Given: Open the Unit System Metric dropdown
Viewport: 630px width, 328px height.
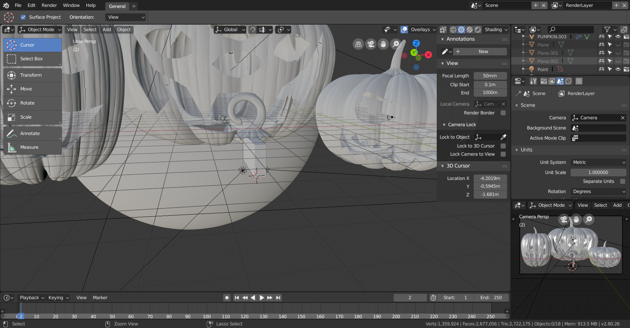Looking at the screenshot, I should [x=598, y=162].
